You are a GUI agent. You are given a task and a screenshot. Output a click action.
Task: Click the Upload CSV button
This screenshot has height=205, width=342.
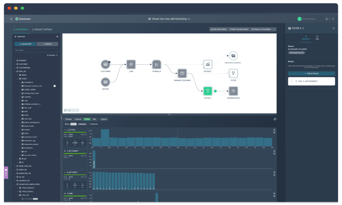(x=25, y=44)
